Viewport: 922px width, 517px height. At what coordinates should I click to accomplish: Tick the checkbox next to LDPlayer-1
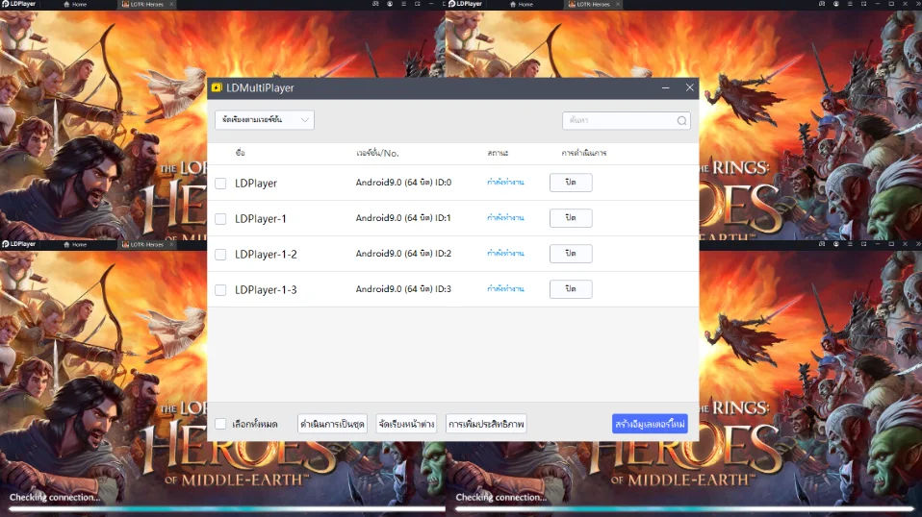coord(220,219)
